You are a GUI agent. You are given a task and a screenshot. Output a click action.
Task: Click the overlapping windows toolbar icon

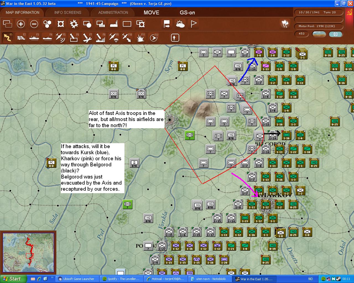(x=7, y=24)
